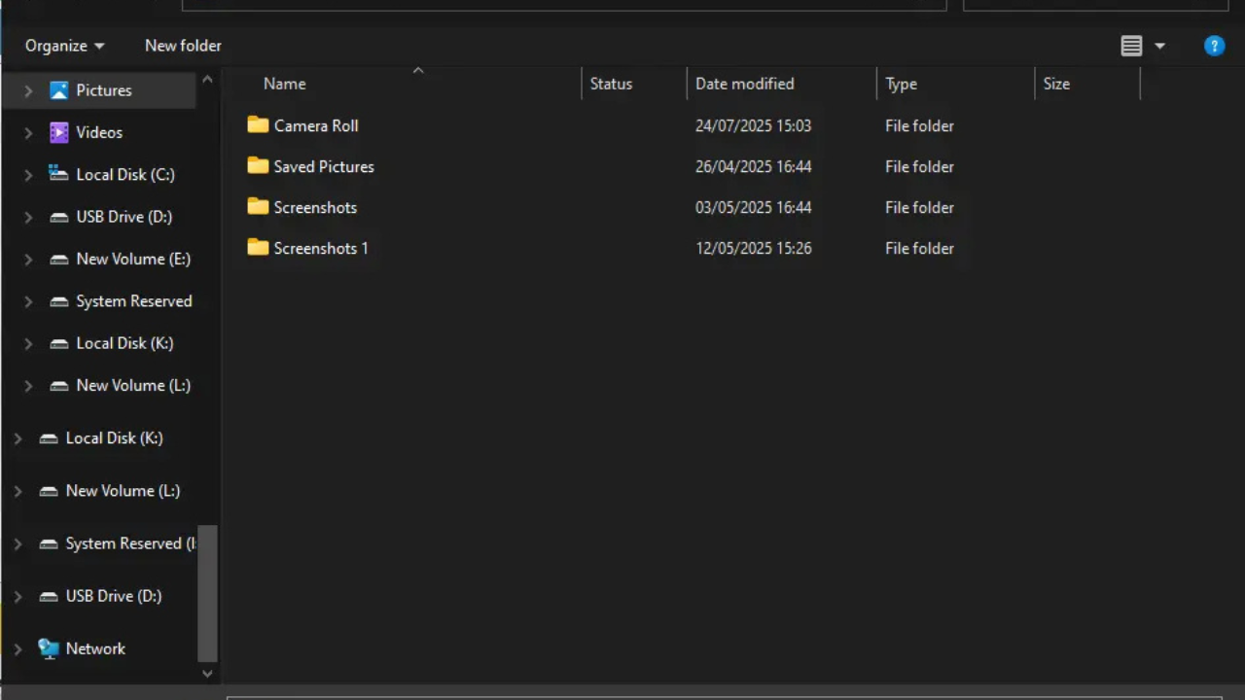Click the blue Help question mark icon
Viewport: 1245px width, 700px height.
pyautogui.click(x=1214, y=46)
